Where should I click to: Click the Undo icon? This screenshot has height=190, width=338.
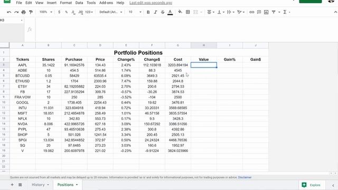tap(9, 12)
